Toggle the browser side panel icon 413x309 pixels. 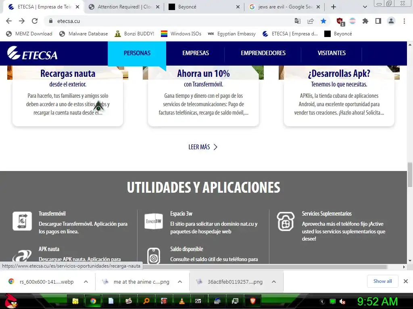[378, 21]
